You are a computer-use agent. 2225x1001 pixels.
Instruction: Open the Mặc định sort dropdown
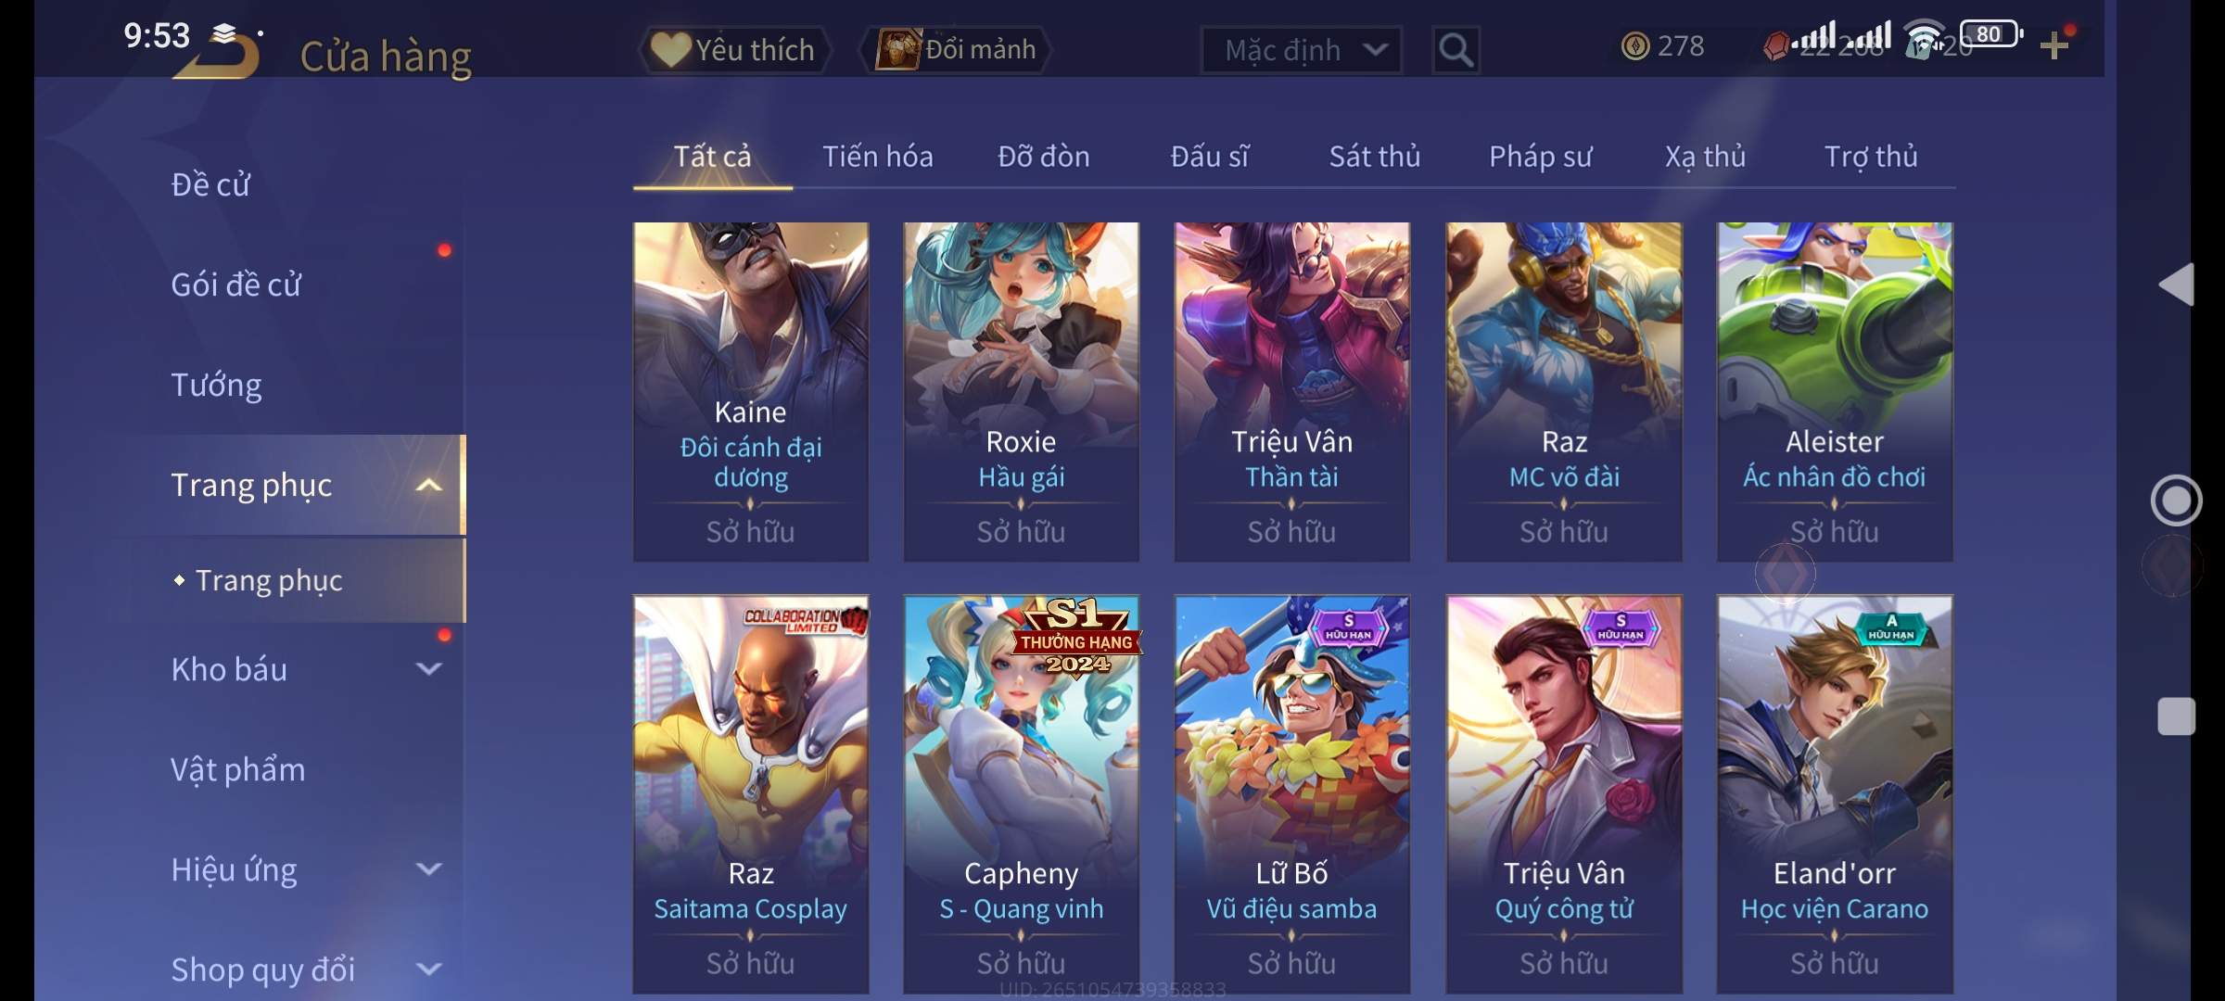[1301, 49]
